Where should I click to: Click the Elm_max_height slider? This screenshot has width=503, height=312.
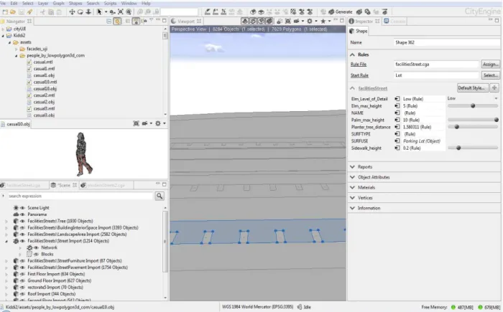(x=473, y=105)
